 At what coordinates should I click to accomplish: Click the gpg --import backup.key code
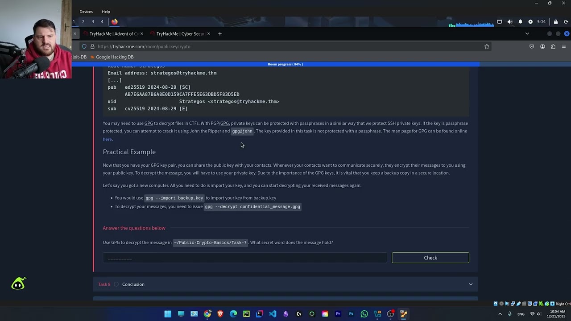[174, 198]
